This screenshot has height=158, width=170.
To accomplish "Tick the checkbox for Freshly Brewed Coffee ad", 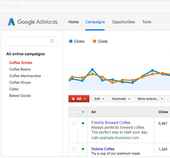I will point(73,123).
